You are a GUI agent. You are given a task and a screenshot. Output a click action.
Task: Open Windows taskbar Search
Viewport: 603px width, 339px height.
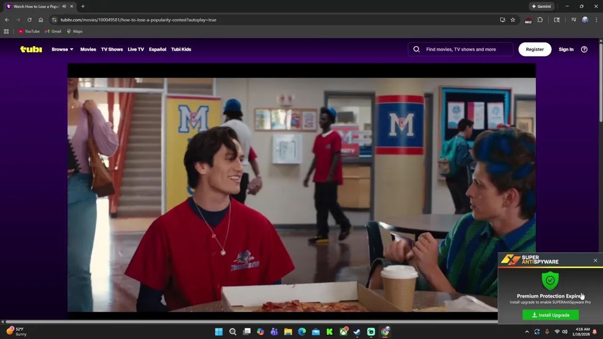click(x=233, y=331)
